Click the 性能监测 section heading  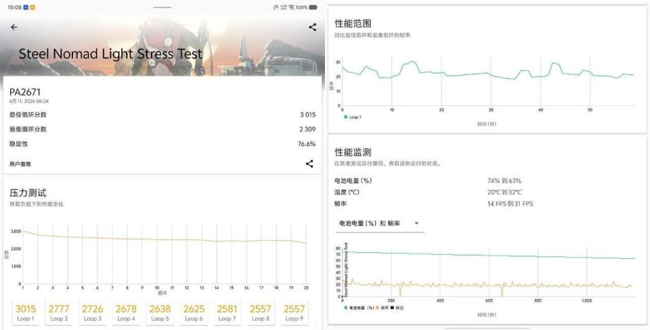(x=353, y=152)
